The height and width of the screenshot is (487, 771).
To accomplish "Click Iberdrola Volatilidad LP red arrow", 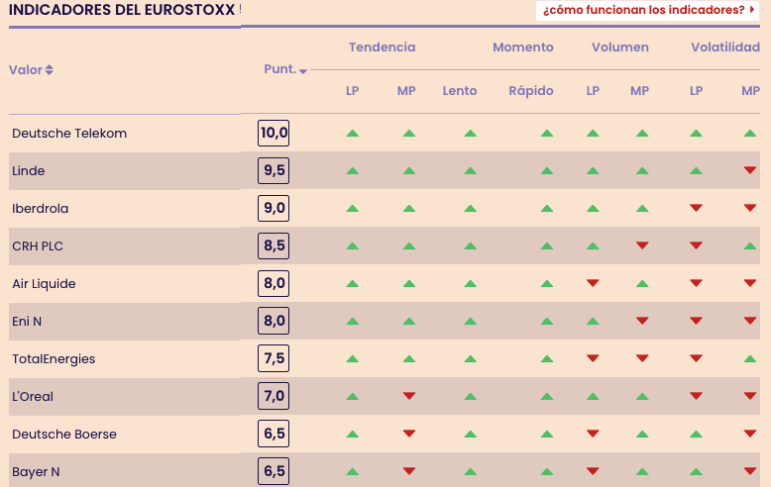I will tap(696, 208).
